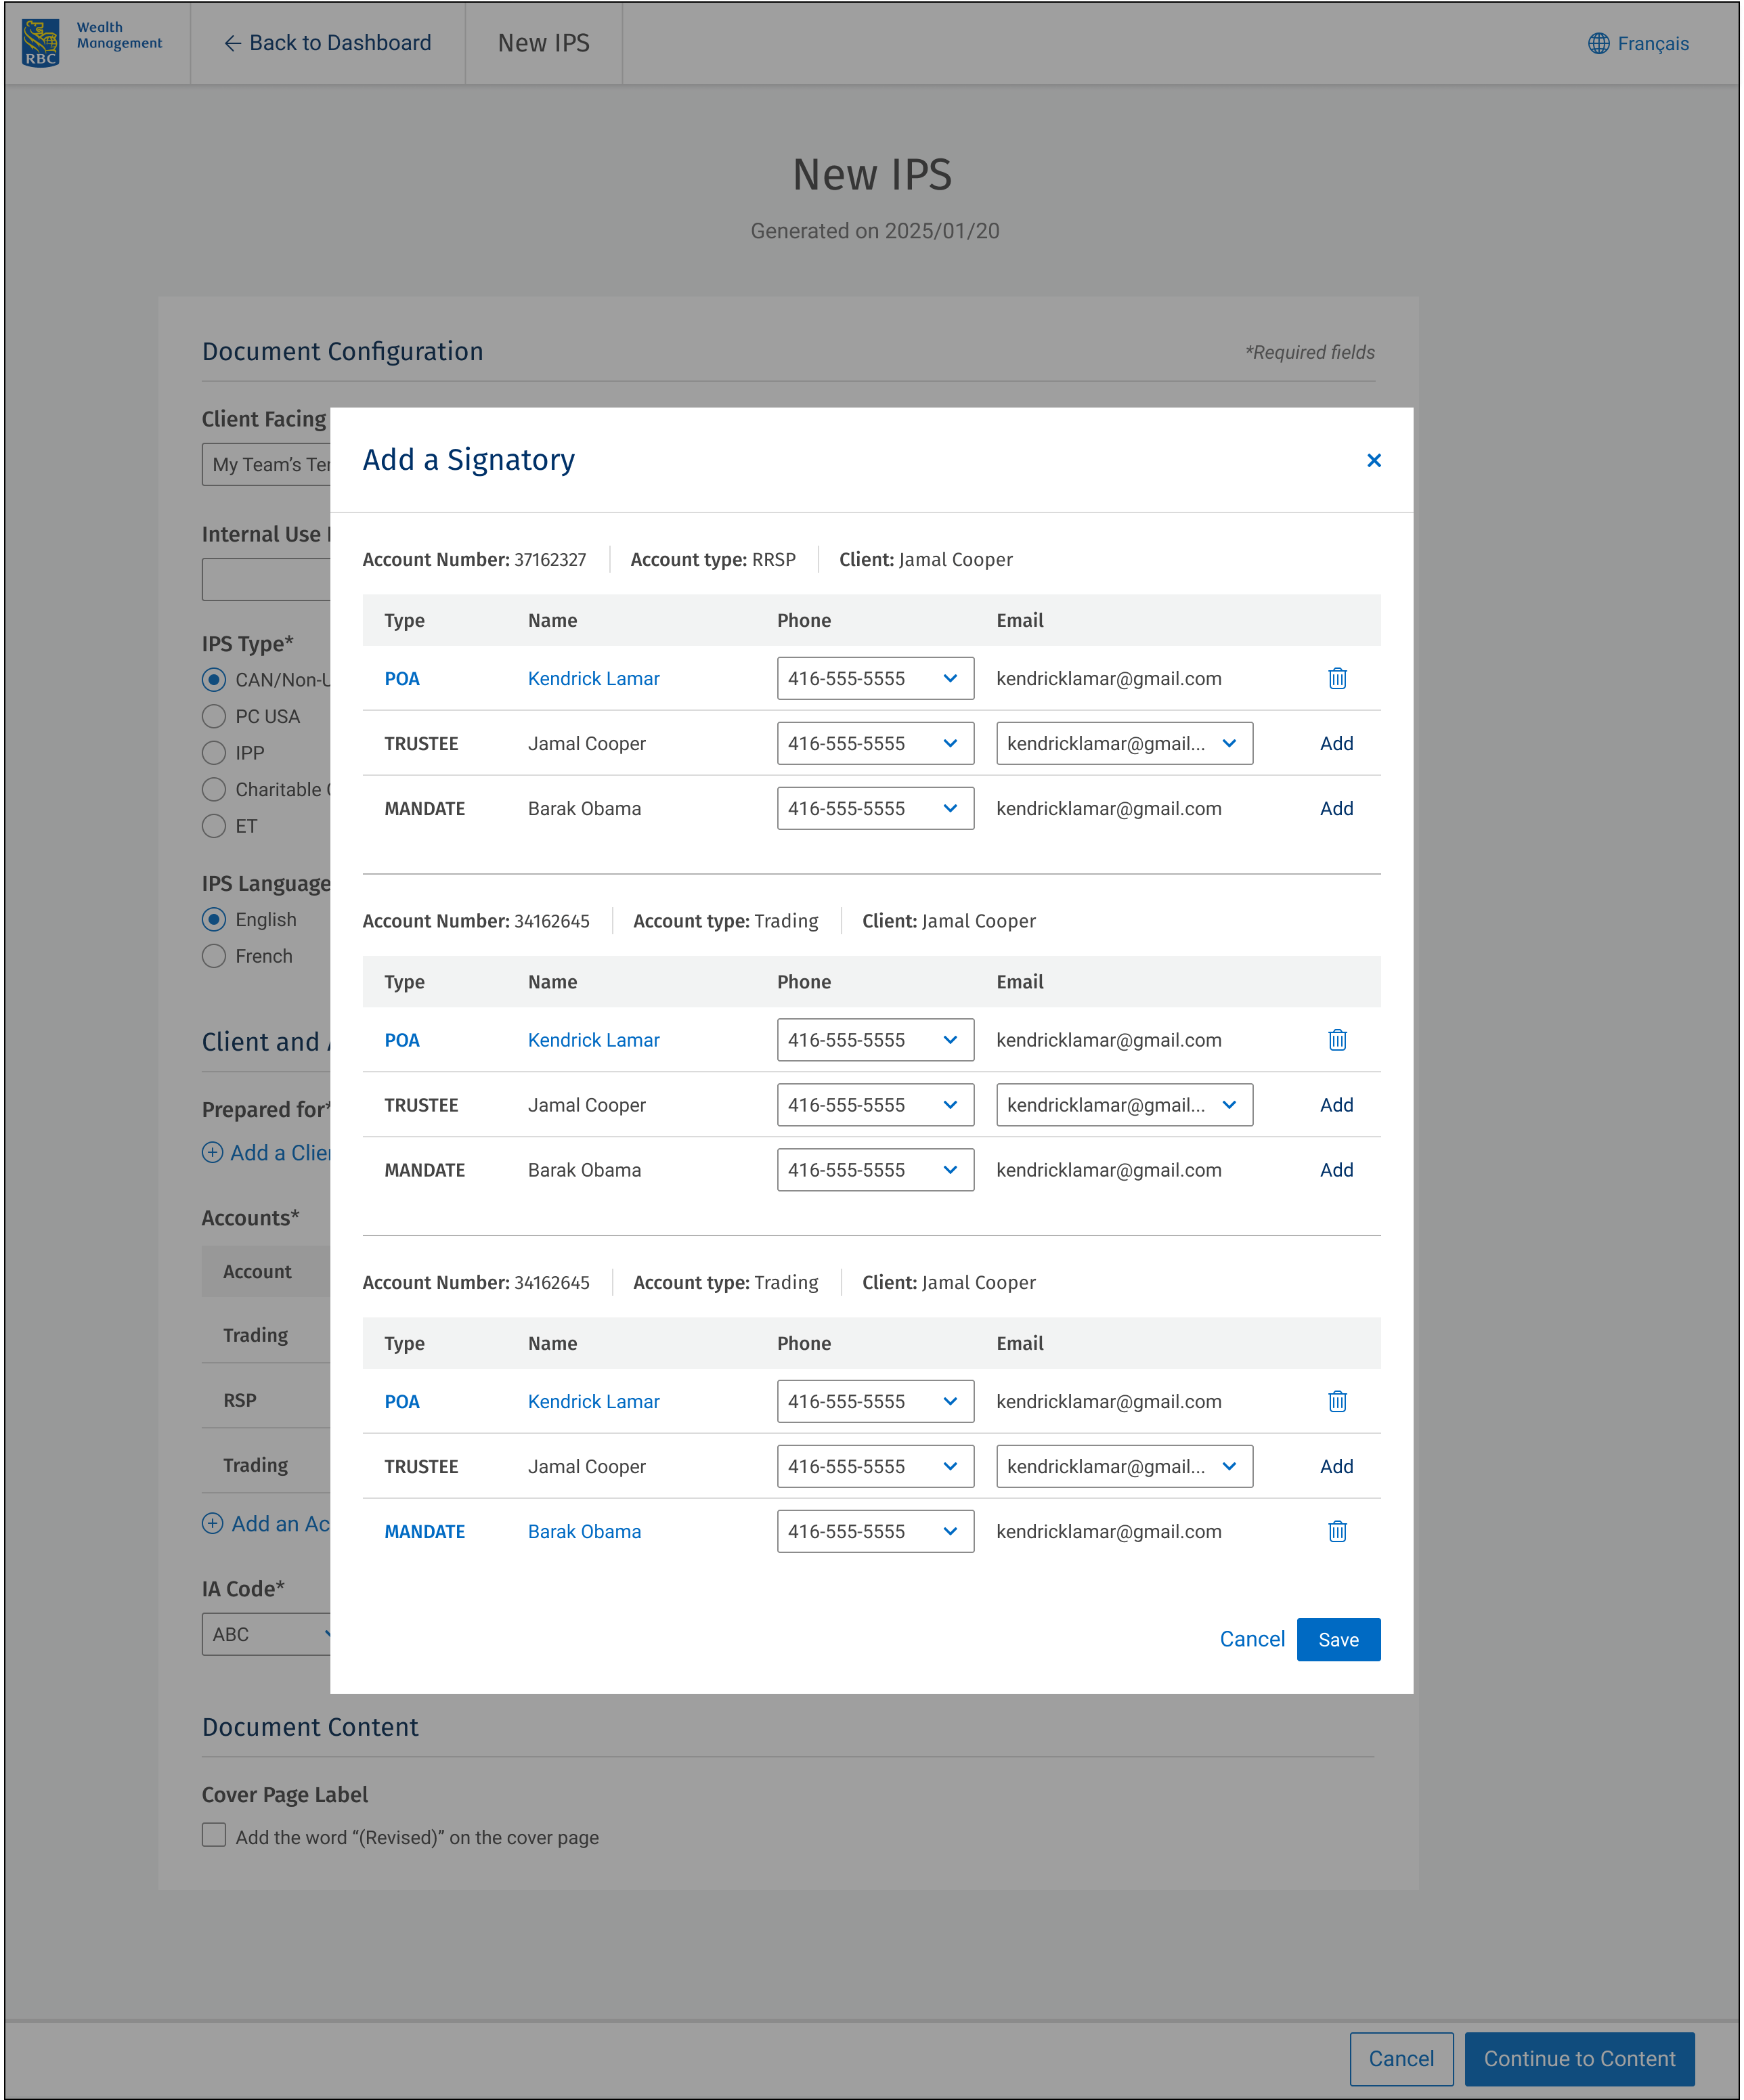Delete POA Kendrick Lamar in second account
1744x2100 pixels.
[1337, 1040]
